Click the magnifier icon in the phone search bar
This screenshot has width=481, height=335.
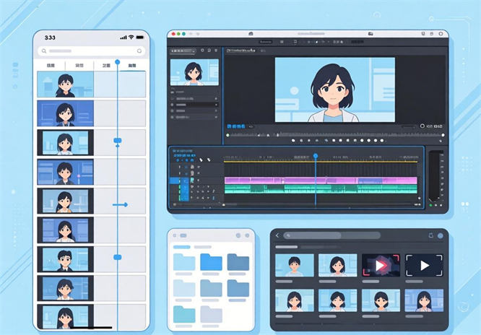[x=44, y=51]
